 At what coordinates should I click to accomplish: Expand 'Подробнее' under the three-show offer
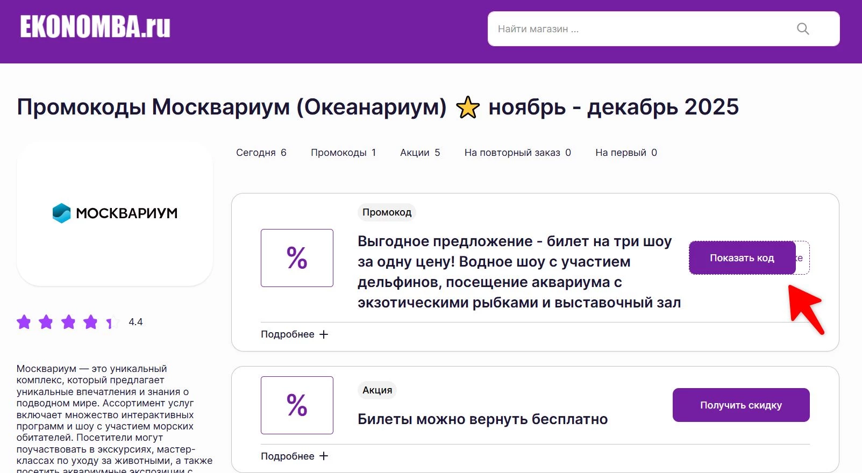pos(295,334)
